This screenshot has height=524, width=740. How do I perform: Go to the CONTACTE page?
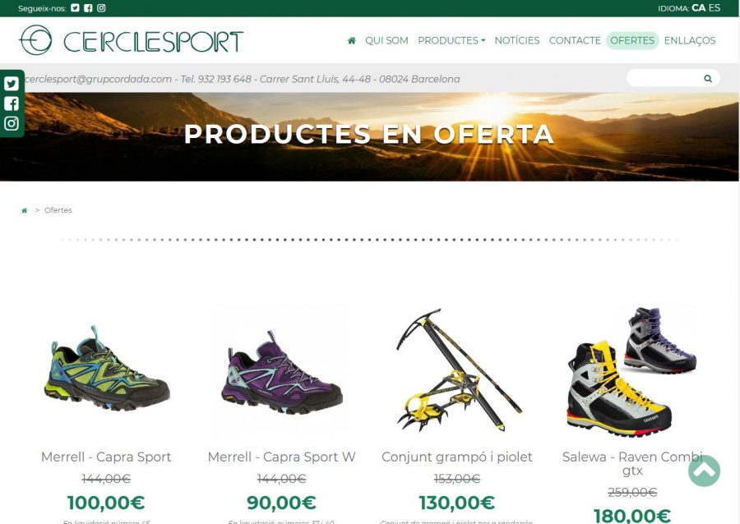pyautogui.click(x=575, y=40)
